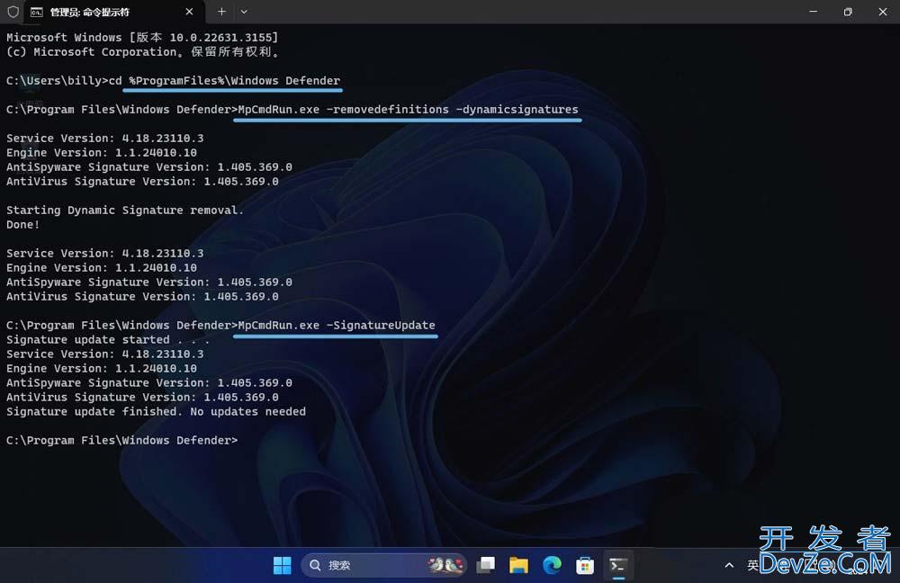
Task: Open the search highlight birds image
Action: (445, 565)
